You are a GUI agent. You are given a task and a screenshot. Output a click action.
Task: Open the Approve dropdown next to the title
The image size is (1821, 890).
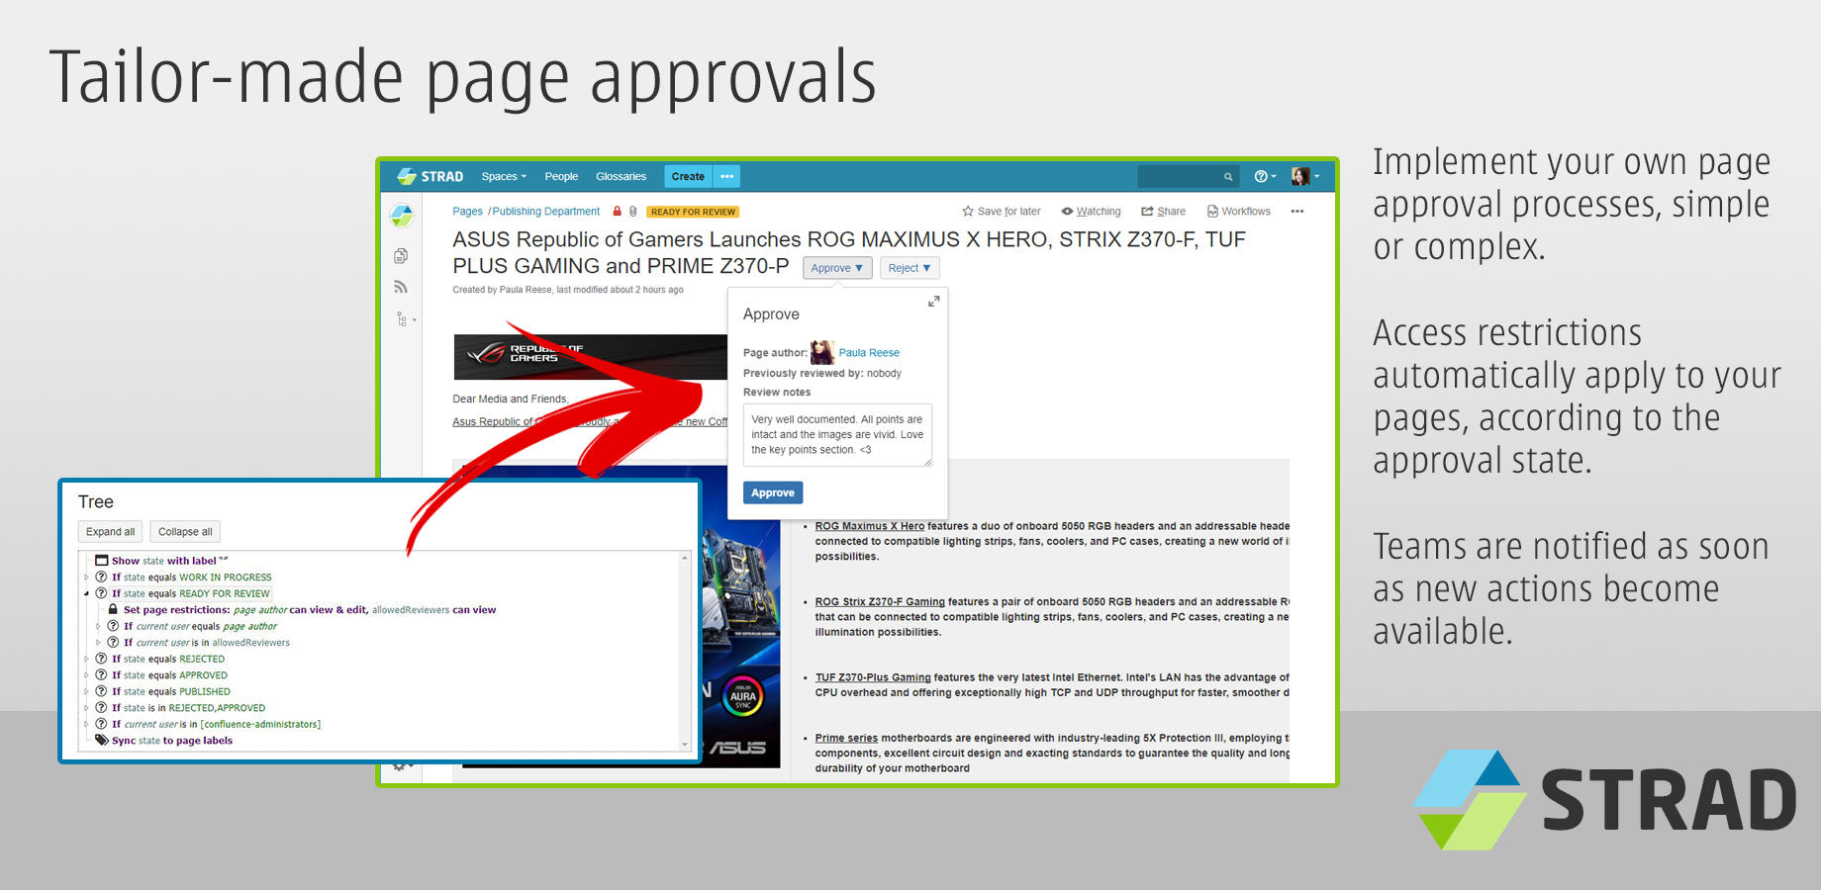[837, 268]
